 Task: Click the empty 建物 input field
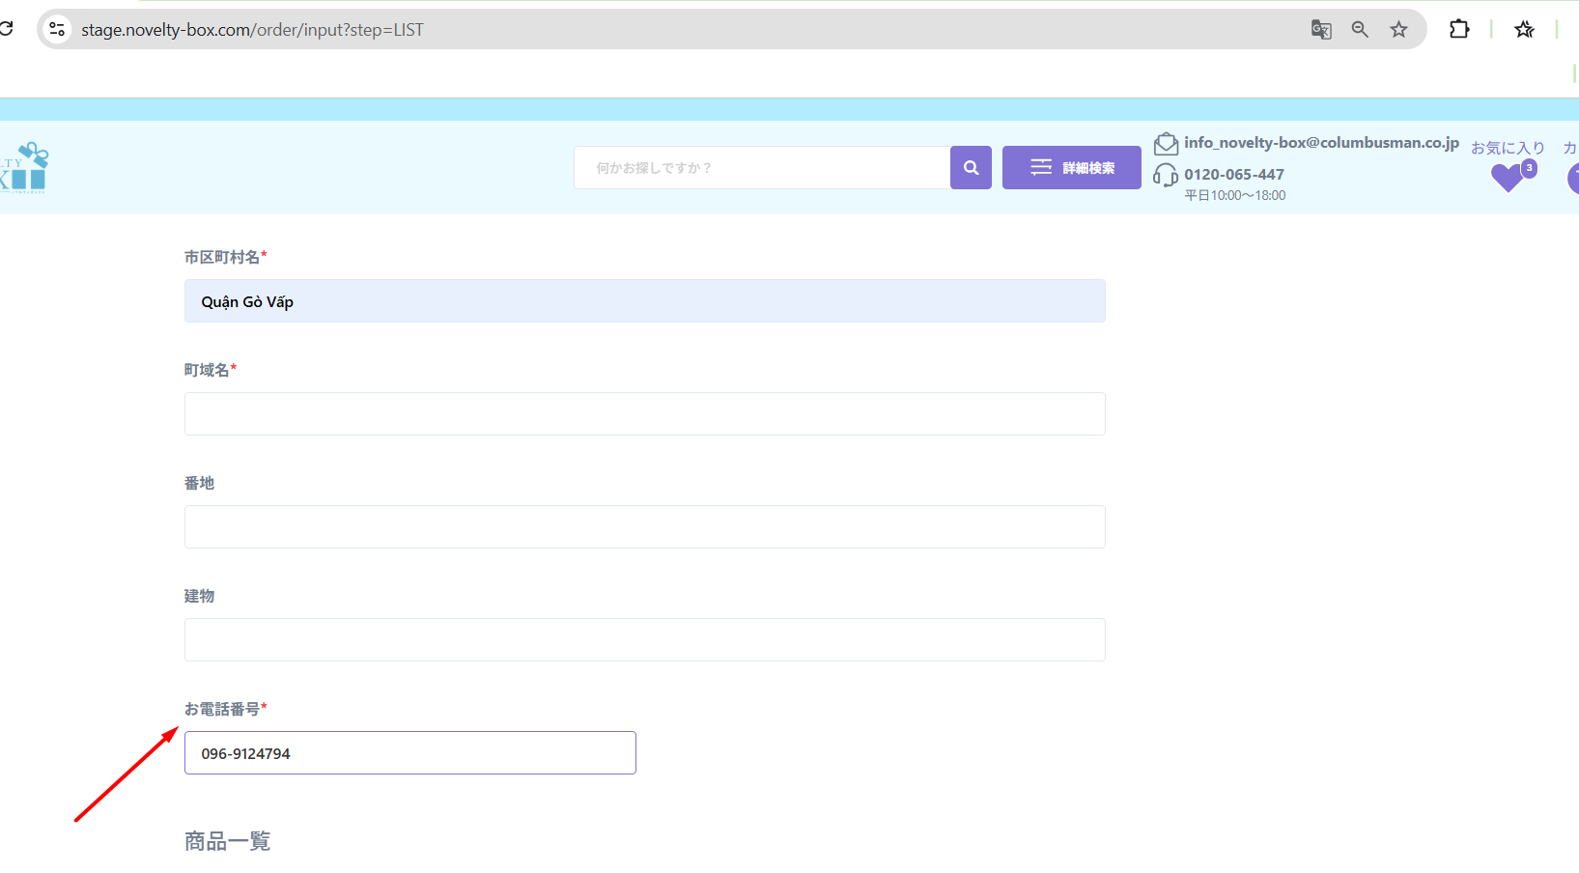click(644, 640)
